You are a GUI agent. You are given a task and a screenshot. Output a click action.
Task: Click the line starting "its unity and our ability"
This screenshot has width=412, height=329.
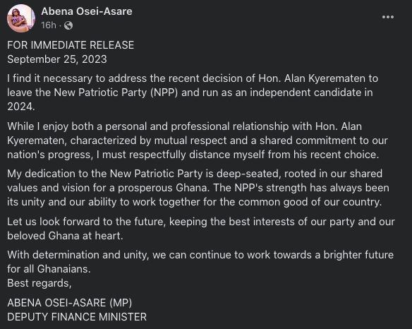195,202
